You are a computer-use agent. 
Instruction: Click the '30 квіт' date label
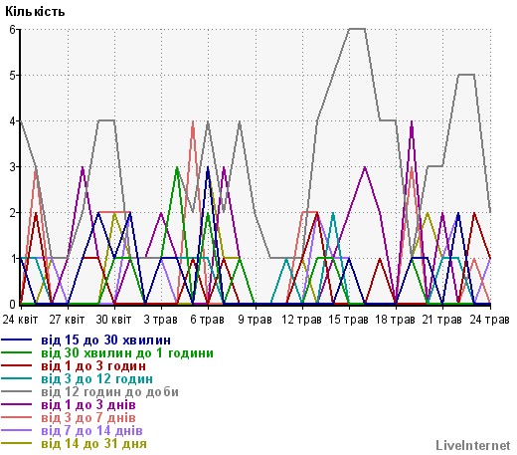114,320
